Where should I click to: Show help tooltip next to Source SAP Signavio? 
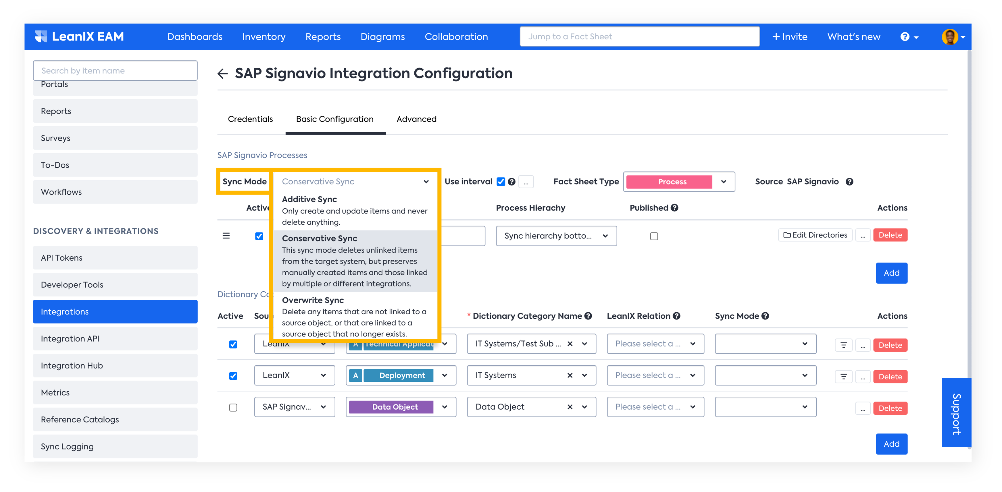coord(849,181)
